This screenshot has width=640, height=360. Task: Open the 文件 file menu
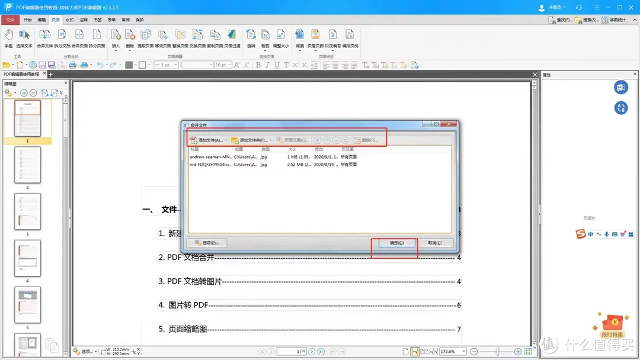pos(10,20)
